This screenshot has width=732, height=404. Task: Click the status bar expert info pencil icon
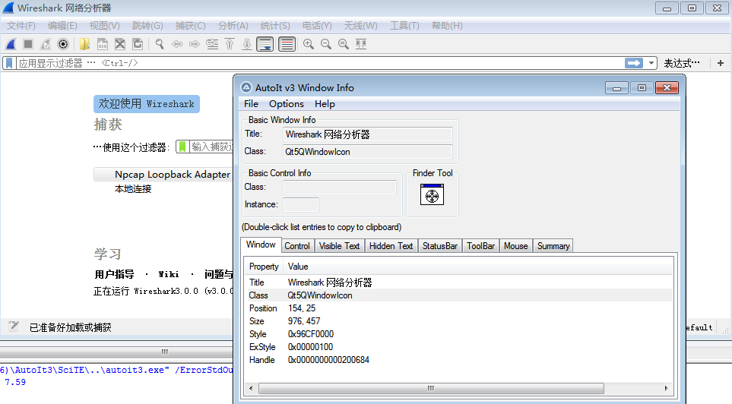14,327
